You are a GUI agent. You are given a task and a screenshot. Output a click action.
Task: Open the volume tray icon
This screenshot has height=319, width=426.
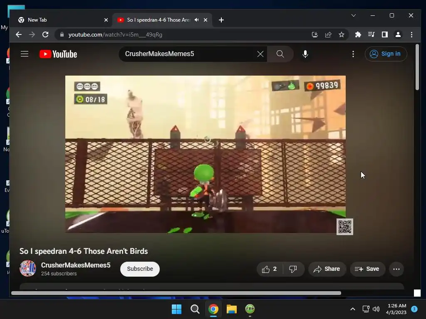[x=376, y=309]
